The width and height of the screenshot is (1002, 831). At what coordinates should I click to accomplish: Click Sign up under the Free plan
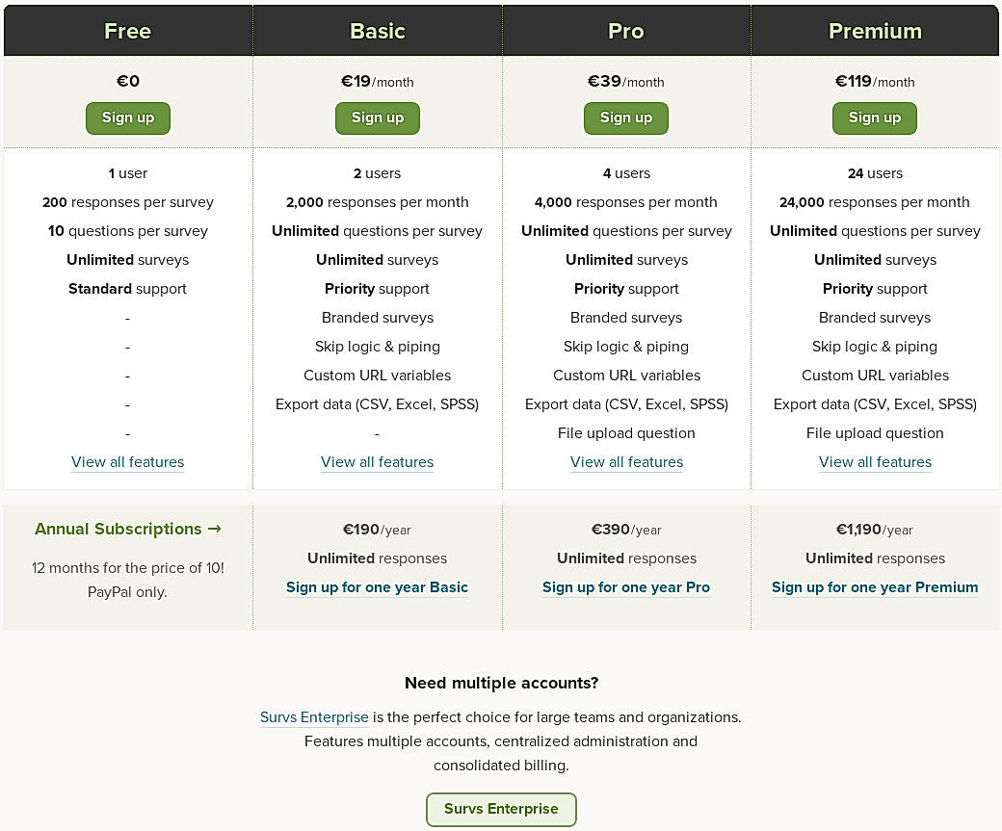click(x=128, y=118)
